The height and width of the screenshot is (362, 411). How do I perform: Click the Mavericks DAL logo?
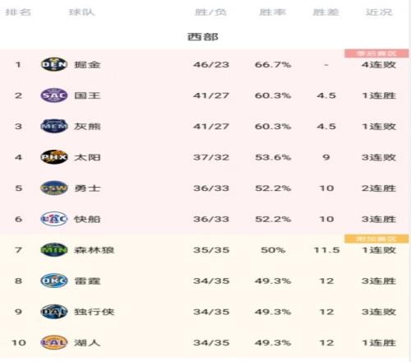pos(54,312)
